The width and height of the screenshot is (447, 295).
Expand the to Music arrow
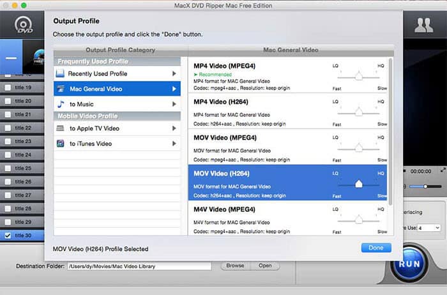click(174, 104)
